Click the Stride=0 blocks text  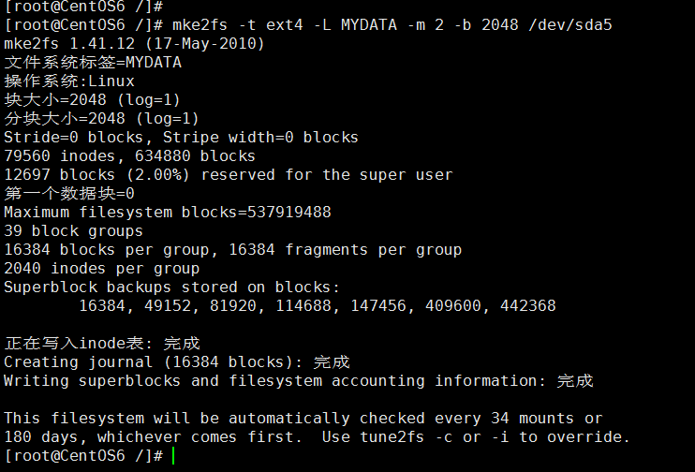point(74,138)
